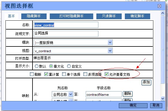Image resolution: width=168 pixels, height=111 pixels.
Task: Open the 隐藏脚本 tab
Action: pyautogui.click(x=34, y=16)
